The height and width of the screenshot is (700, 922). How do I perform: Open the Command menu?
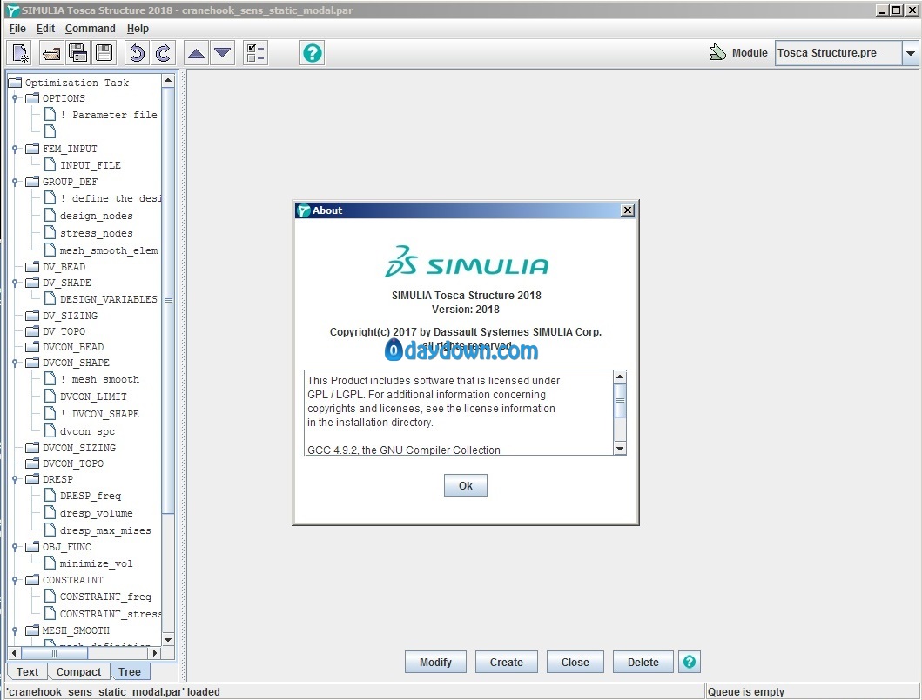90,29
